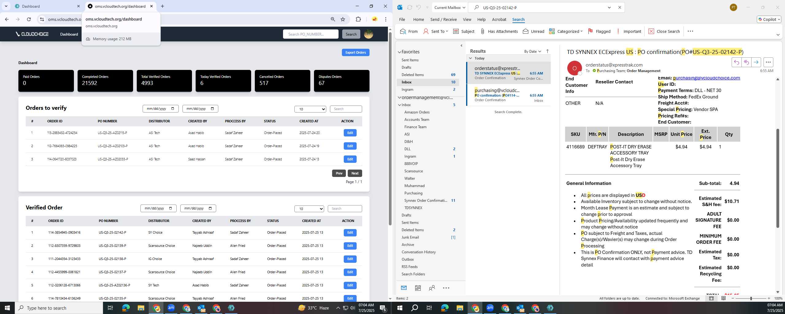
Task: Edit order US-Q3-25-AZ02115-P
Action: [350, 133]
